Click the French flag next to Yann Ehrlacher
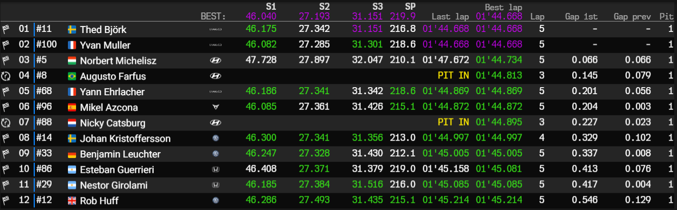Image resolution: width=677 pixels, height=210 pixels. 72,92
